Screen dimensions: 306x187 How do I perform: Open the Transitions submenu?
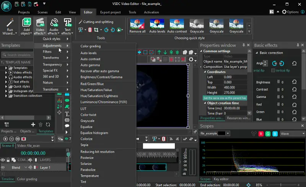52,89
